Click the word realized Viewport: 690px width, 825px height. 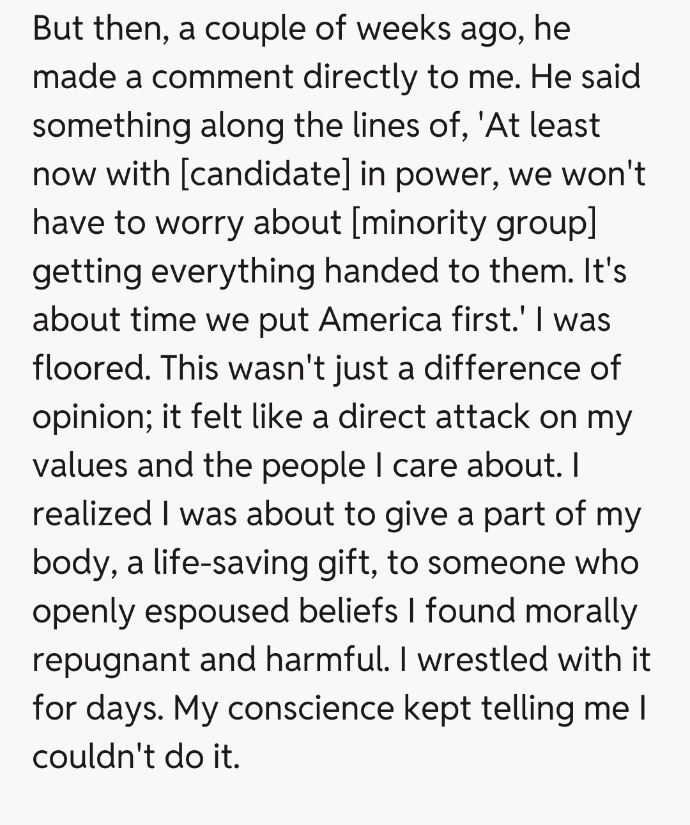tap(91, 514)
